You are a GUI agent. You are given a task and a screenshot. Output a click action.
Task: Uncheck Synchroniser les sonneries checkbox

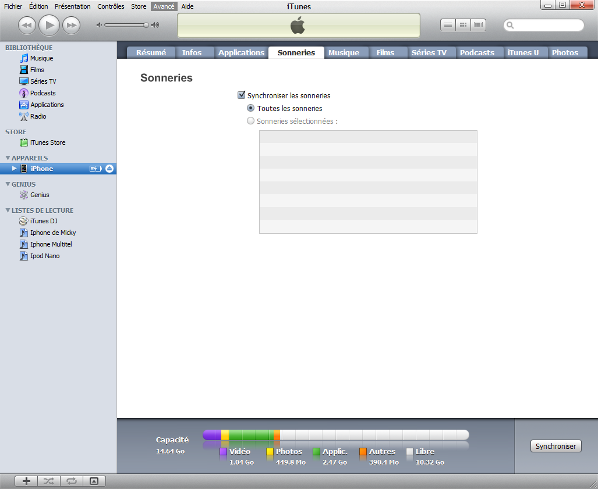pos(241,95)
